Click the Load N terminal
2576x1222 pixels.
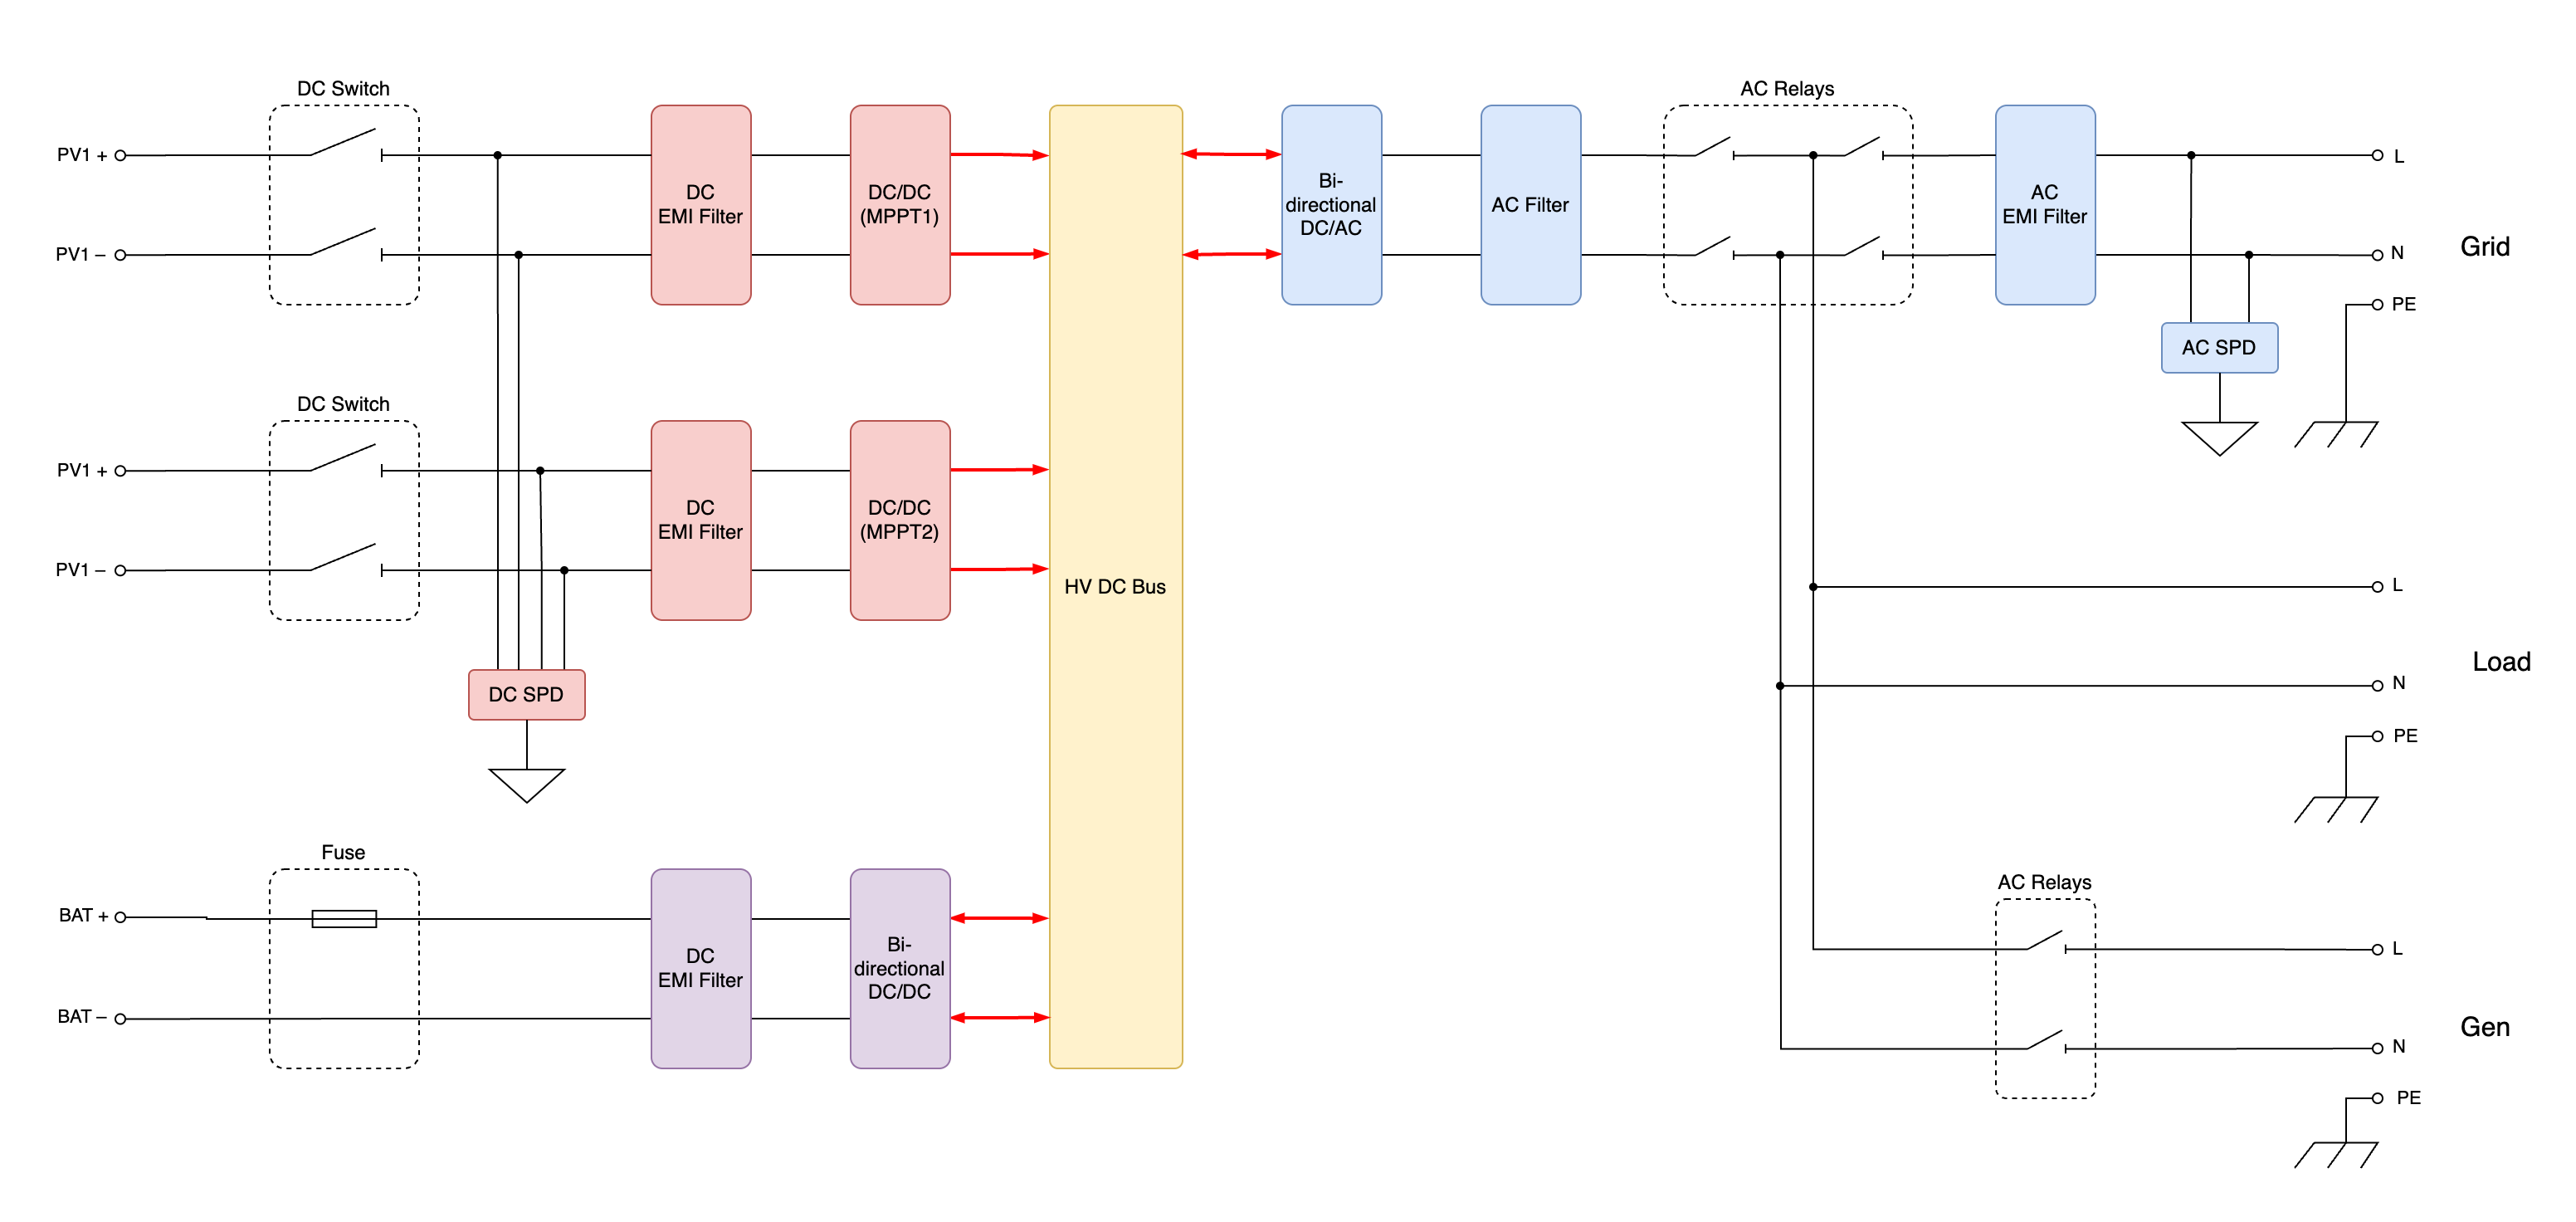click(2377, 685)
